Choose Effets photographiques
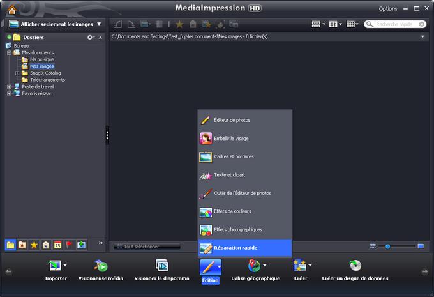The width and height of the screenshot is (434, 297). point(245,230)
